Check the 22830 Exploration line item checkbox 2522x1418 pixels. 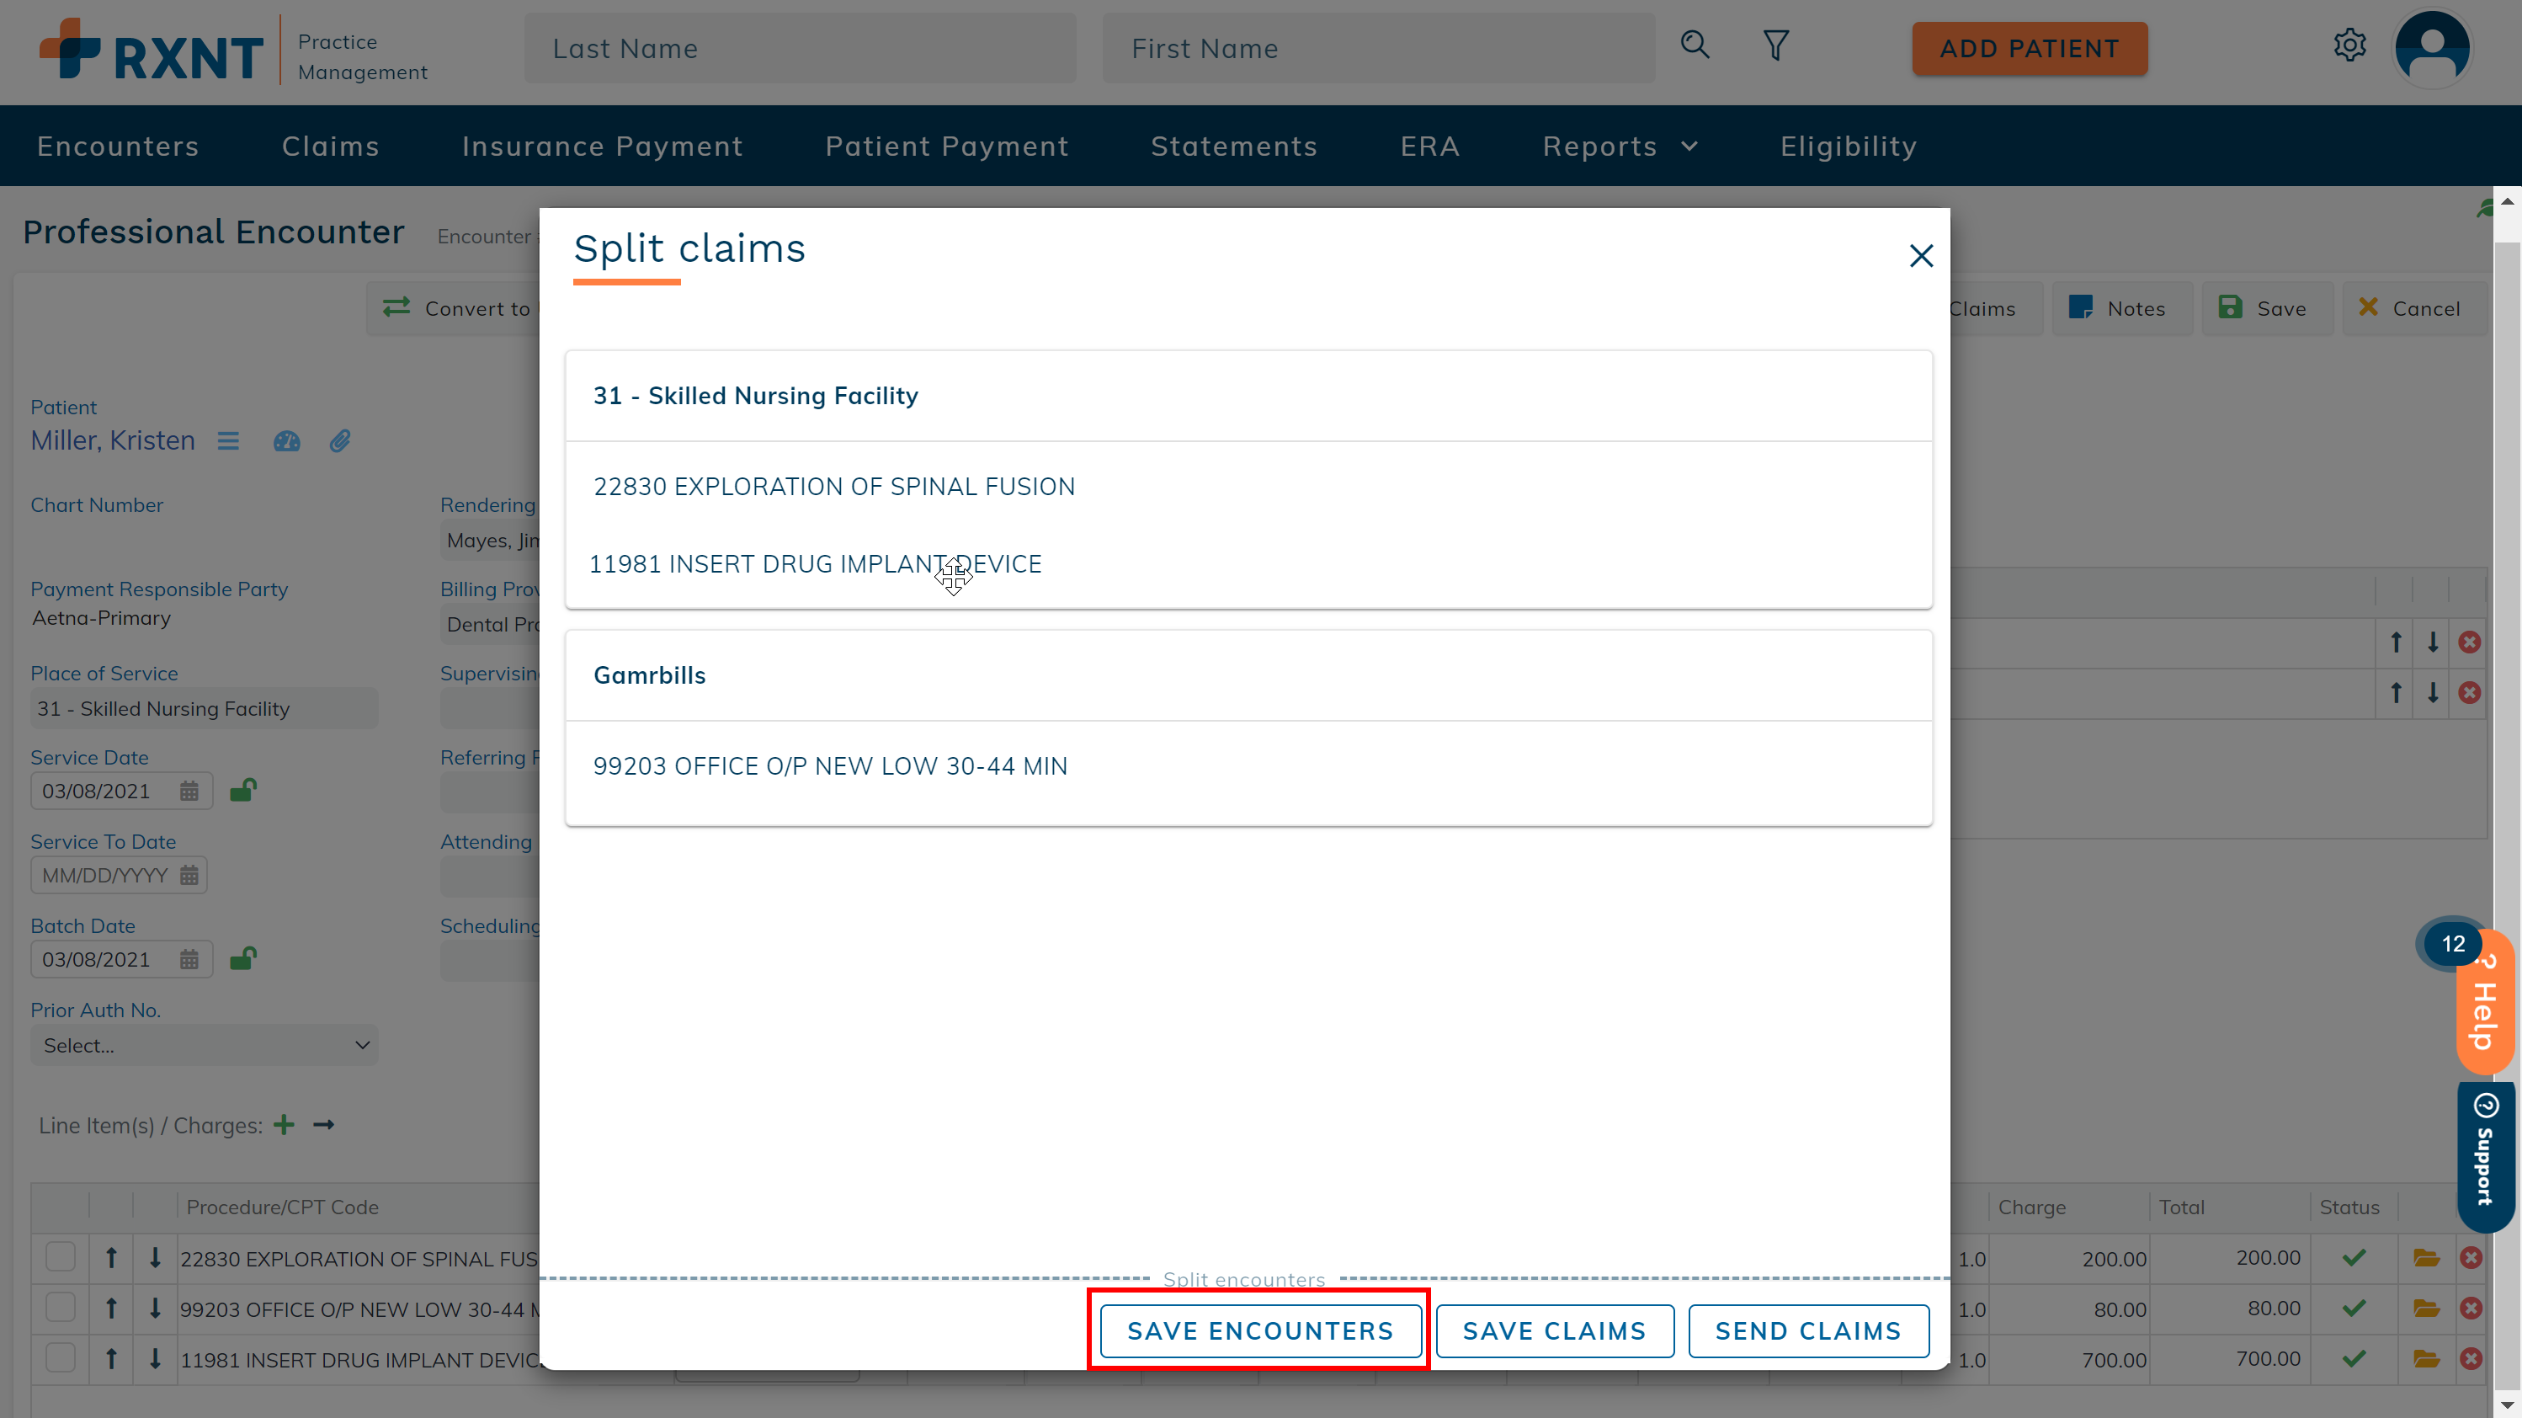click(x=61, y=1257)
